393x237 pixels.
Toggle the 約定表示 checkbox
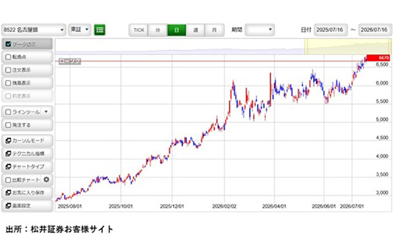8,96
